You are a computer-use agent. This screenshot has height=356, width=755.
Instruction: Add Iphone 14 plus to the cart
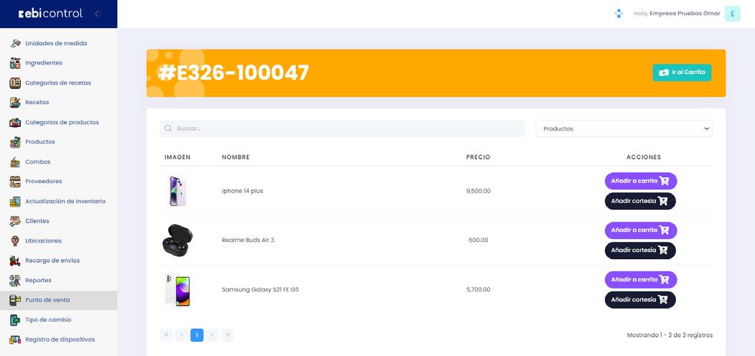point(641,181)
